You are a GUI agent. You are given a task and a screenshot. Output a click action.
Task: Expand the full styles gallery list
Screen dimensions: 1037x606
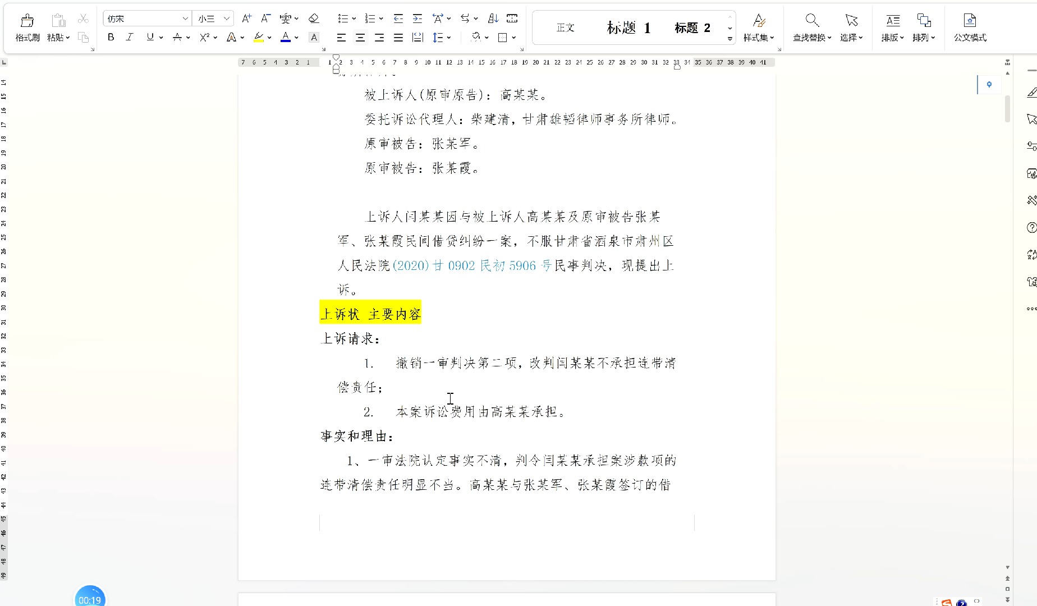[x=730, y=39]
